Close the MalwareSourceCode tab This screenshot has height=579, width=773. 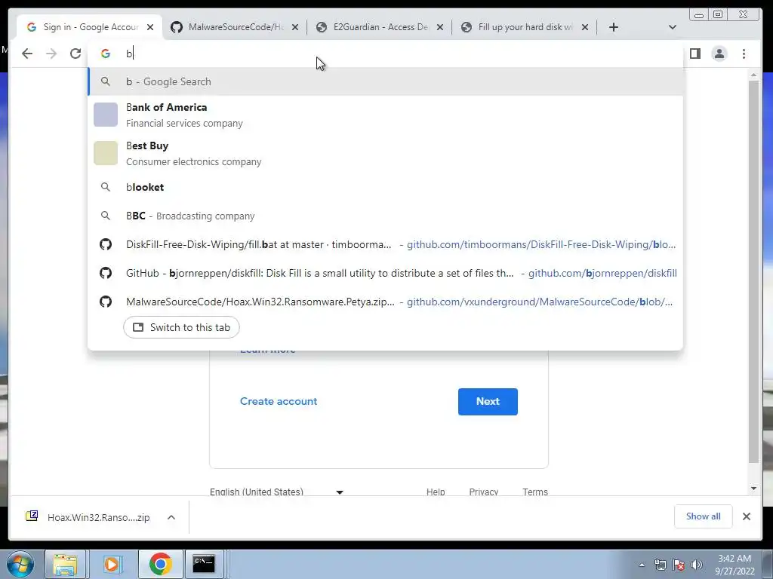tap(295, 27)
